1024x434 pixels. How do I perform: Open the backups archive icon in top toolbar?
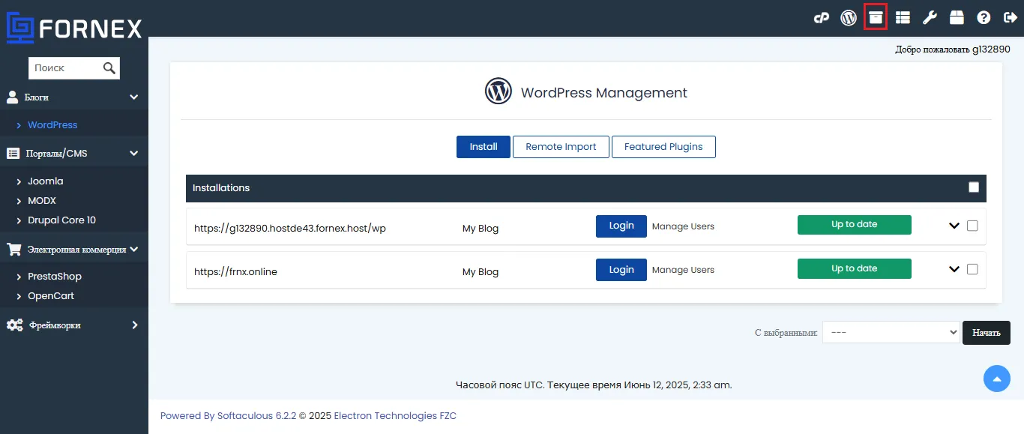[876, 17]
